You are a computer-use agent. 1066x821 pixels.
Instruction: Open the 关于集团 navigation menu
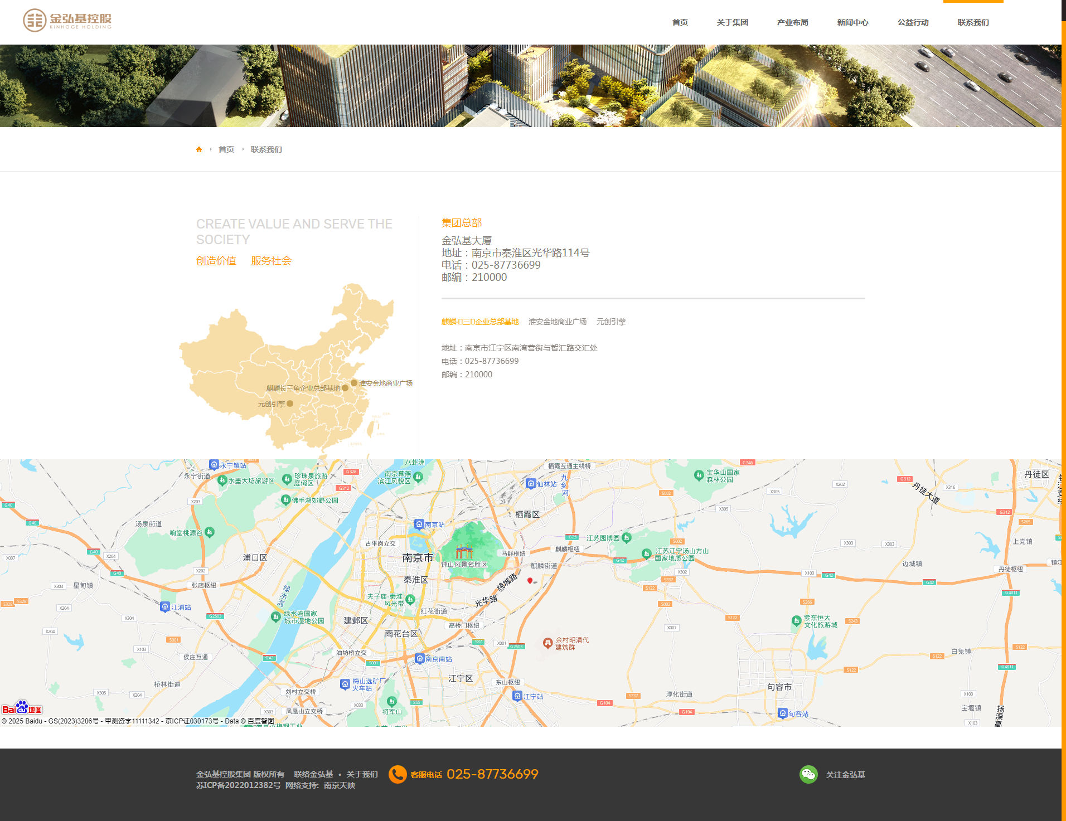733,22
